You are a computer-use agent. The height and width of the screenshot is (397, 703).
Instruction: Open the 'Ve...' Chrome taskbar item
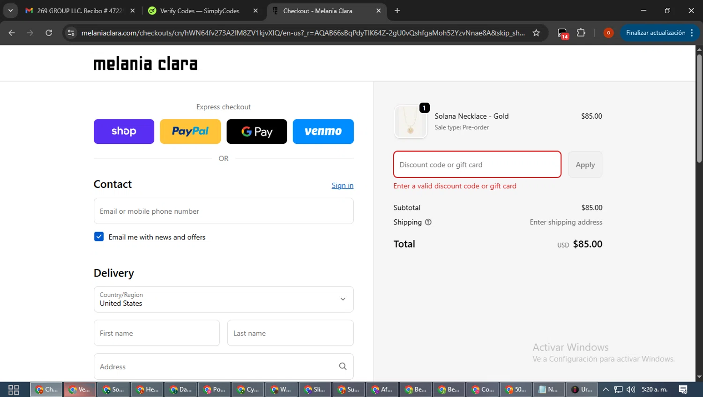click(x=80, y=390)
